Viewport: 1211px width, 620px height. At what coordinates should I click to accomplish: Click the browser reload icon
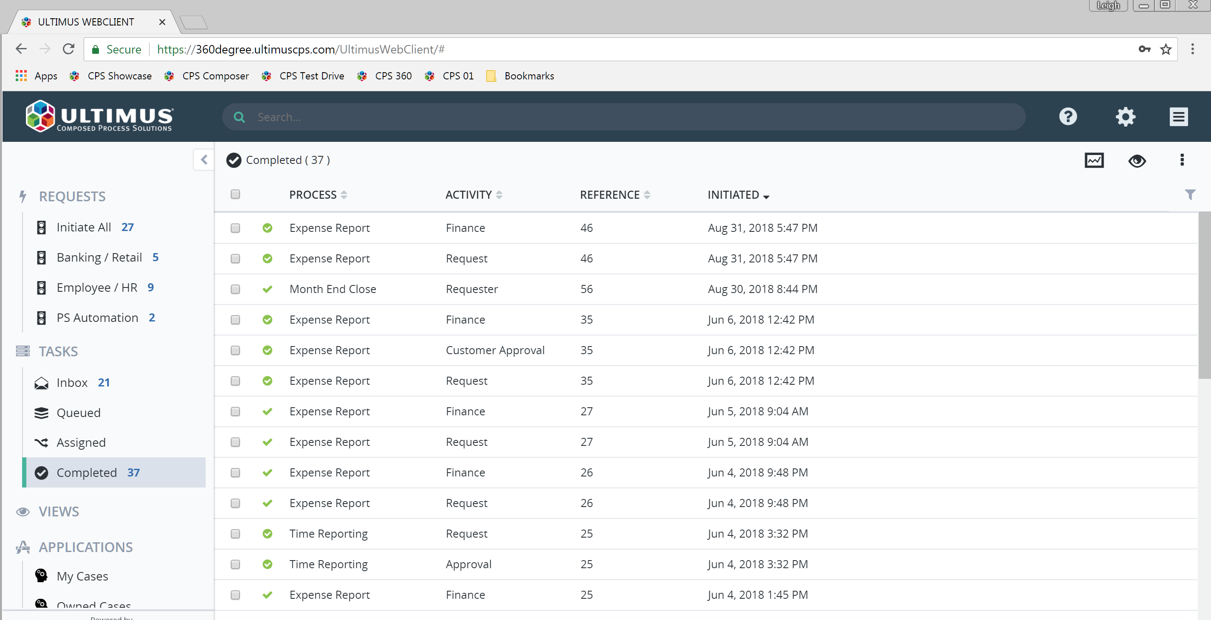click(x=69, y=49)
